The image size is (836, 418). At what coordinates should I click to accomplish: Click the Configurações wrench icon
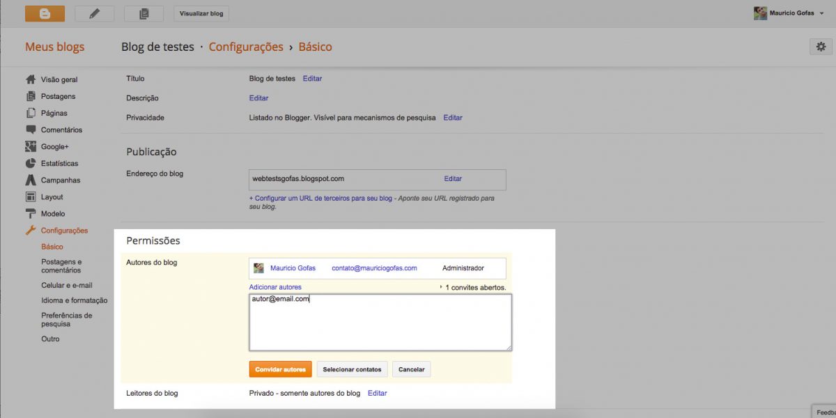pyautogui.click(x=31, y=230)
